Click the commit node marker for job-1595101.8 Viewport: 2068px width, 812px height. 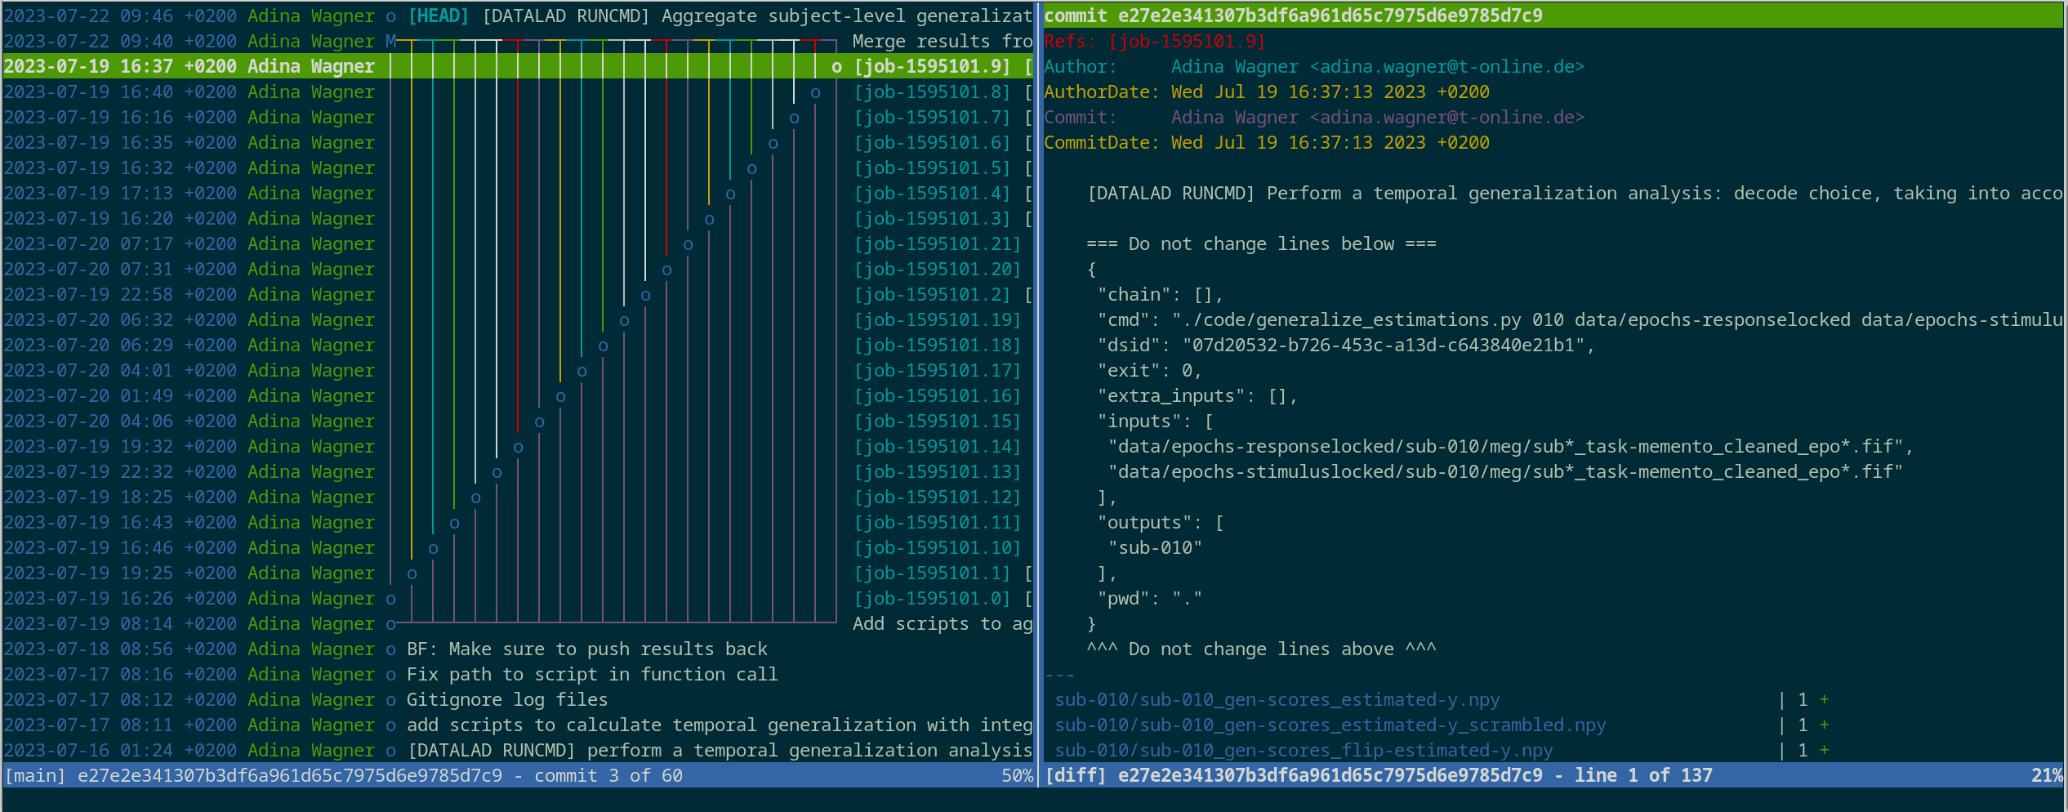coord(815,93)
